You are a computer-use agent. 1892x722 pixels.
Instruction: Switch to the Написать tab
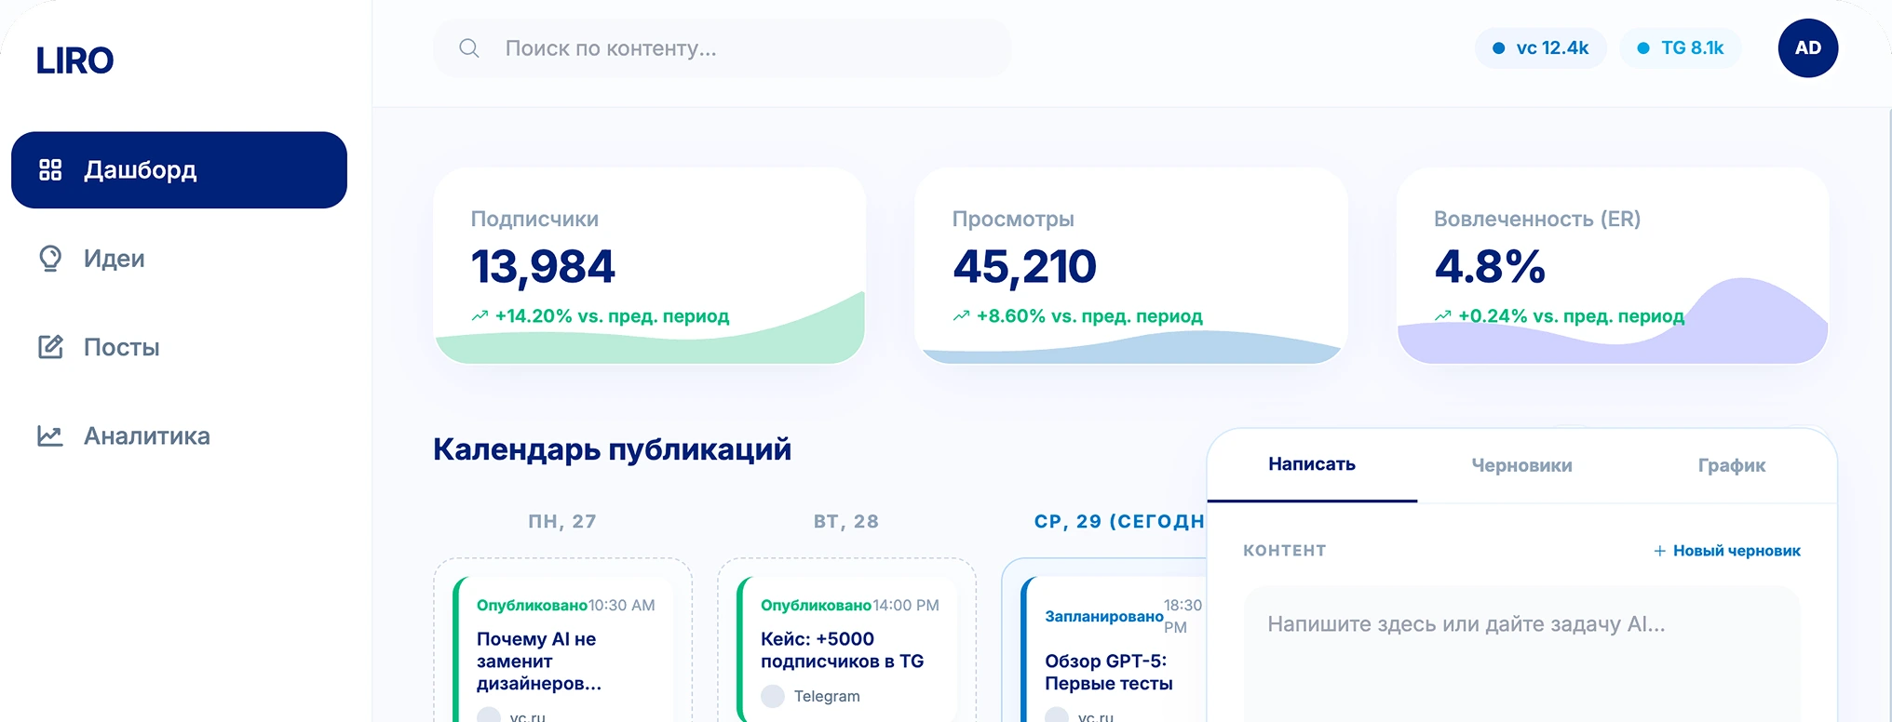[1312, 464]
